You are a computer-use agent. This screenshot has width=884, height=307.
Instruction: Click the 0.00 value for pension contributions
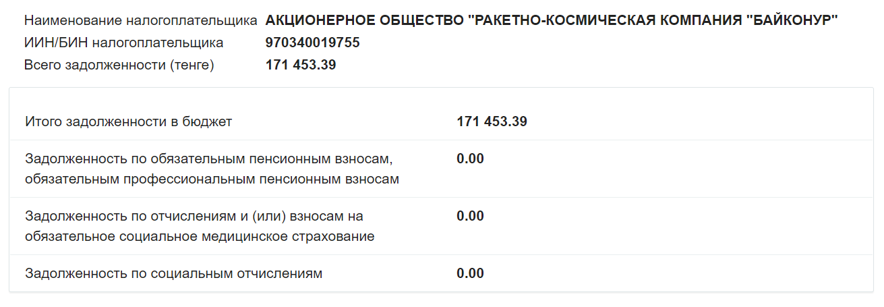(470, 159)
